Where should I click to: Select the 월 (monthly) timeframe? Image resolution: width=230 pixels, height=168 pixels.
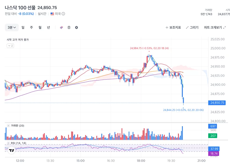coord(40,27)
